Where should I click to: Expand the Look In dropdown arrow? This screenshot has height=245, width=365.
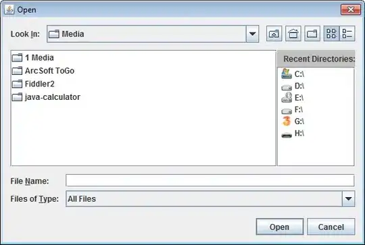tap(252, 34)
